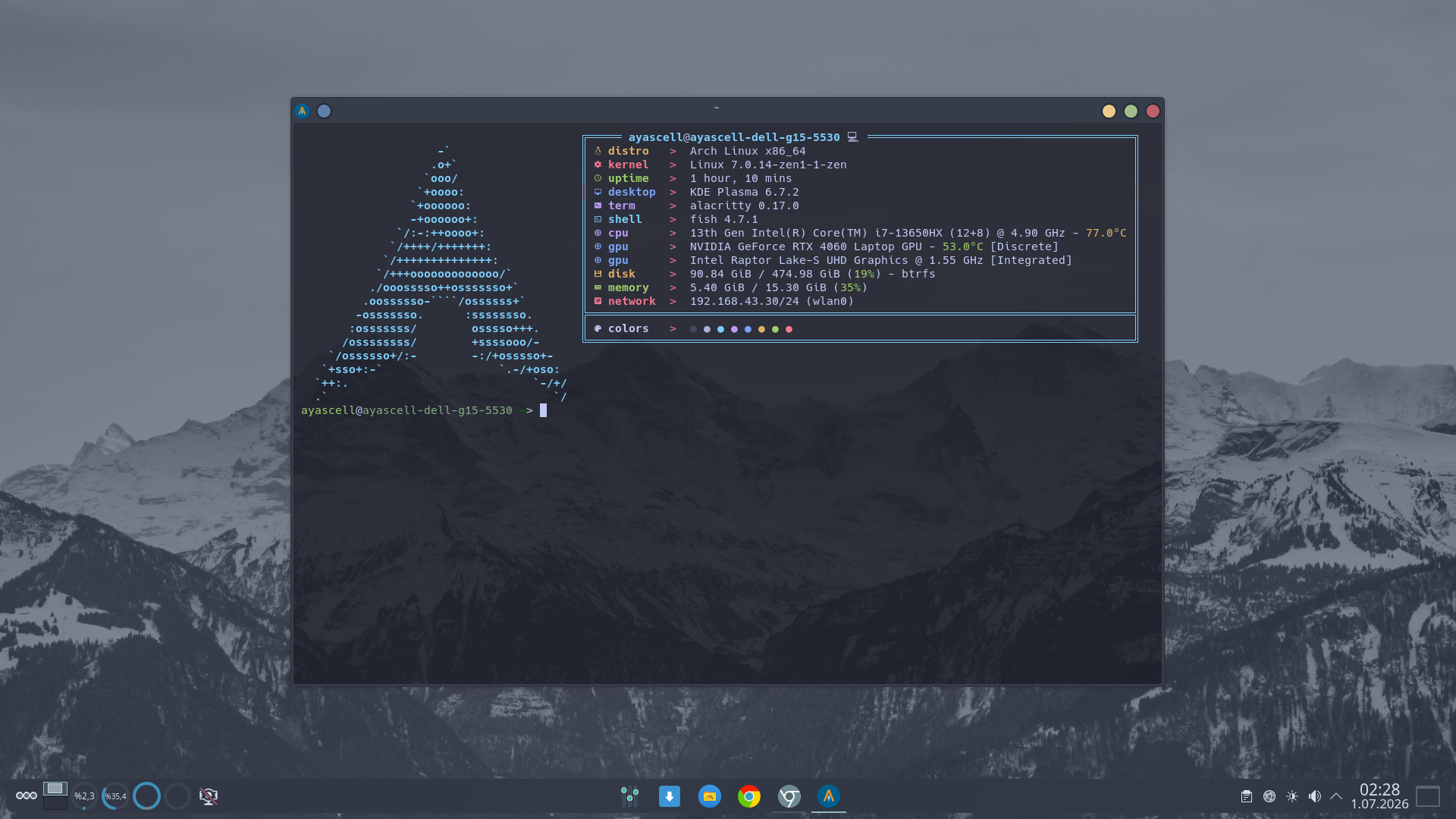
Task: Select the first virtual desktop in pager
Action: point(55,789)
